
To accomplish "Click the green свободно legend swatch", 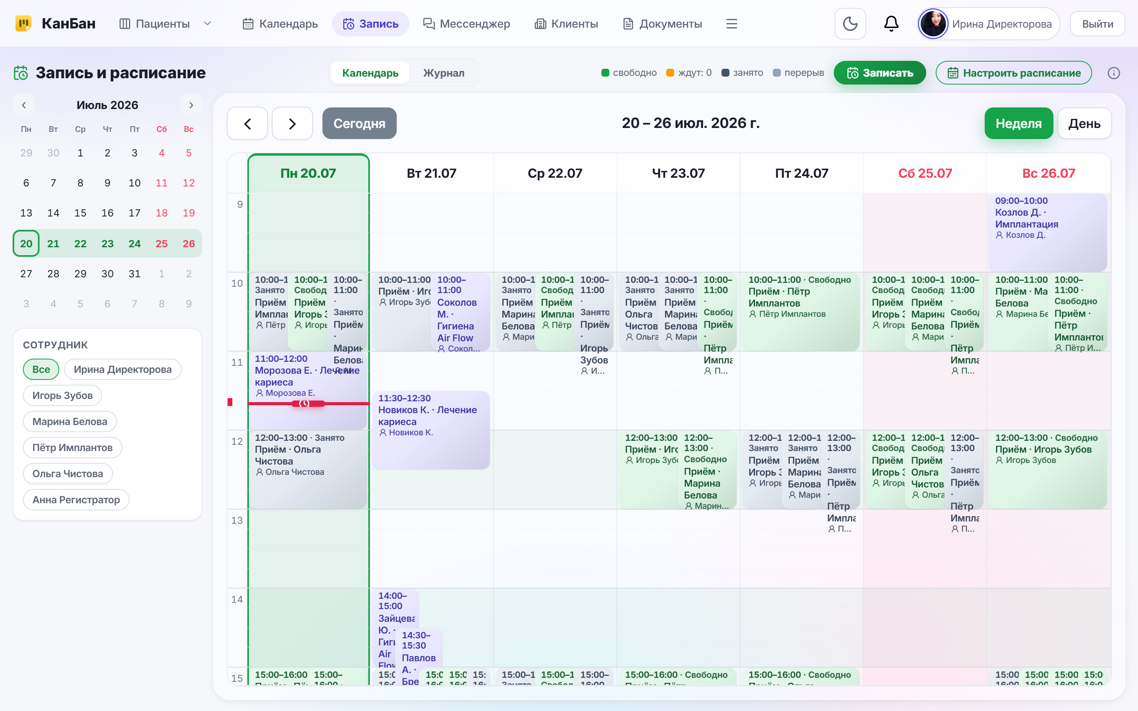I will click(x=605, y=72).
